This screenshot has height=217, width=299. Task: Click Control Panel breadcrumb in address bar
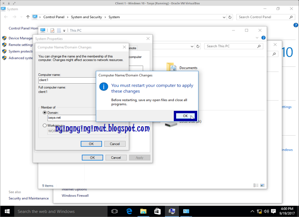tap(54, 17)
